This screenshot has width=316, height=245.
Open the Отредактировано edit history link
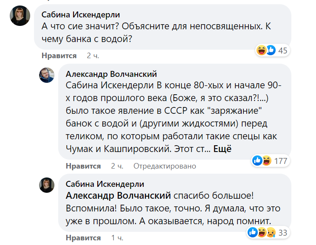[165, 166]
